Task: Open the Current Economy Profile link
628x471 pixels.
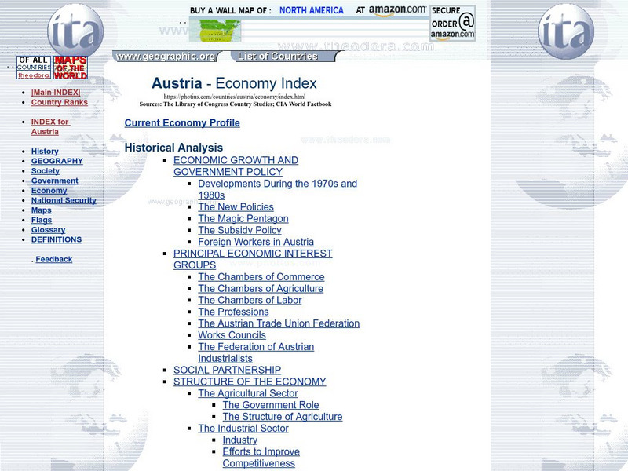Action: (181, 122)
